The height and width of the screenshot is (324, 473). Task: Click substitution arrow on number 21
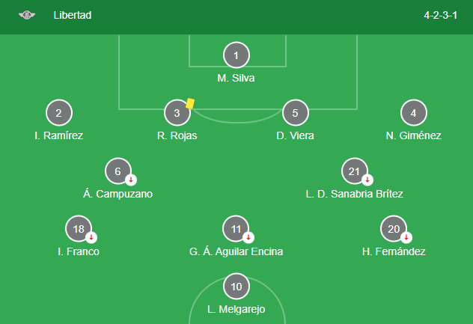click(x=367, y=180)
